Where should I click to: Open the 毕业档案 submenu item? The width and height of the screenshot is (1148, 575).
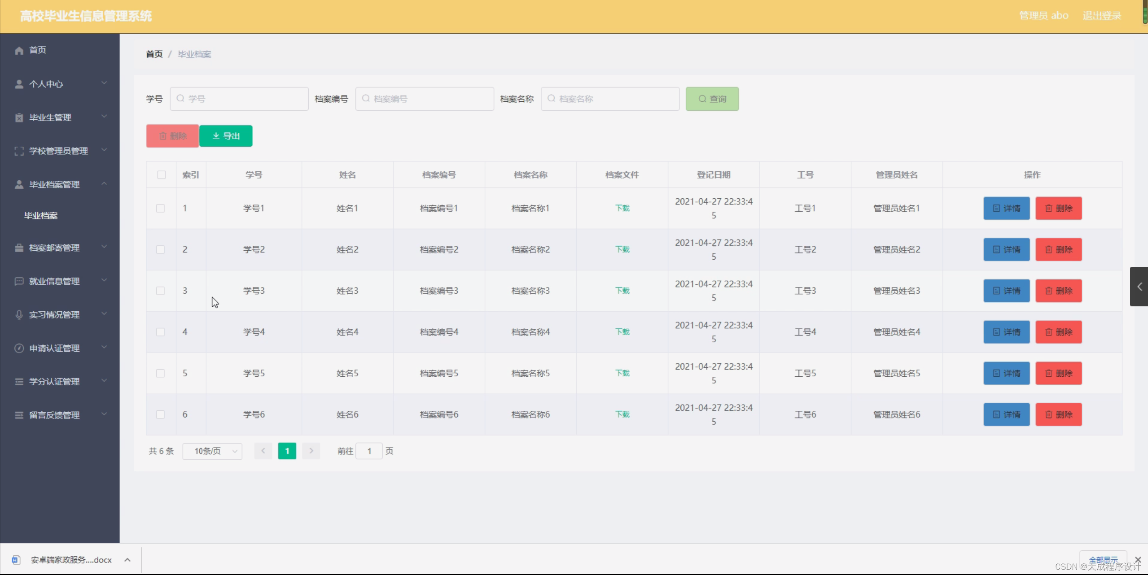41,216
